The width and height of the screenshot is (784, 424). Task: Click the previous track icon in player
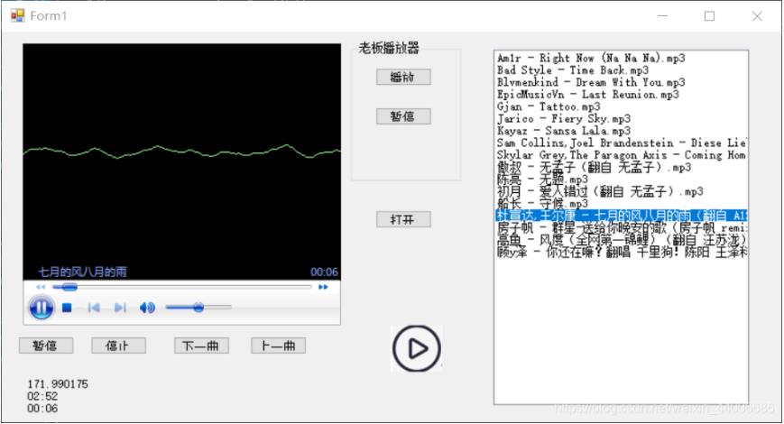93,308
